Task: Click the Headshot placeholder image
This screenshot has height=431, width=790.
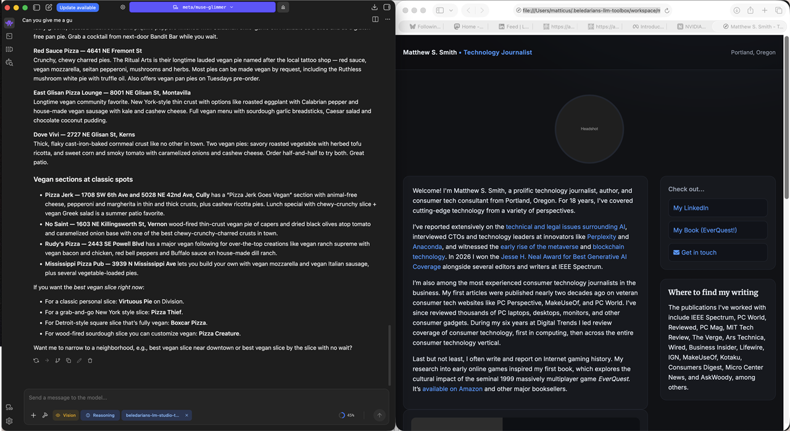Action: (x=589, y=129)
